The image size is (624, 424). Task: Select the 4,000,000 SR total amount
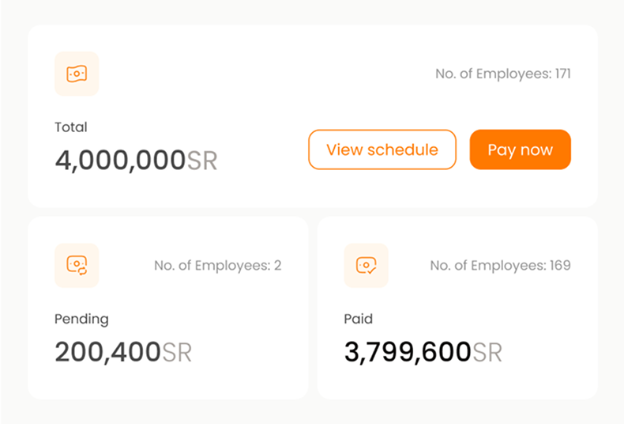pyautogui.click(x=136, y=161)
